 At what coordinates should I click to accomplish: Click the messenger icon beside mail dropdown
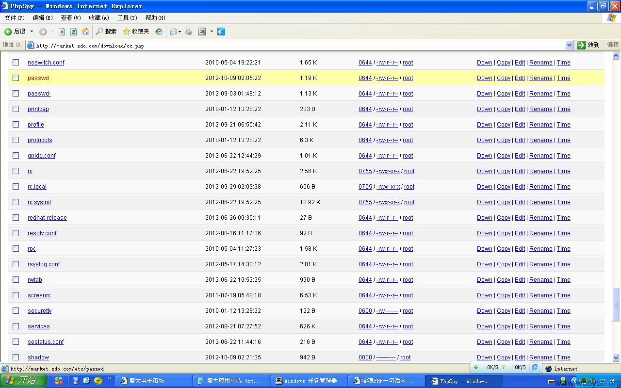click(202, 32)
